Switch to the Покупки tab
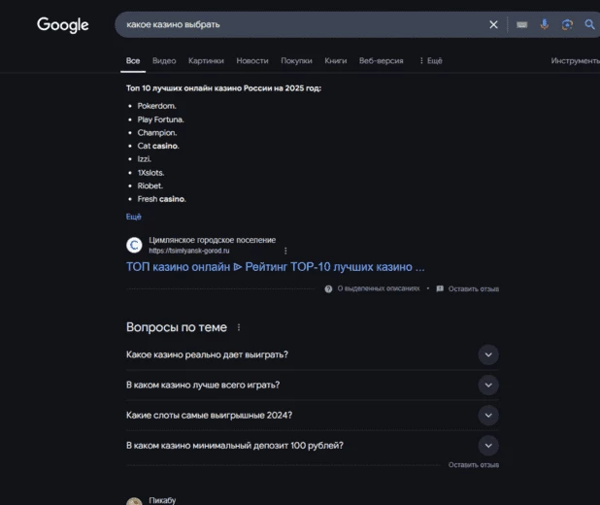Image resolution: width=600 pixels, height=505 pixels. [x=296, y=61]
